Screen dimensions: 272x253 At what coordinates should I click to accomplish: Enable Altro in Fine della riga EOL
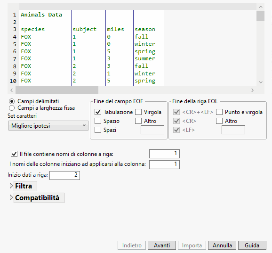[x=219, y=121]
